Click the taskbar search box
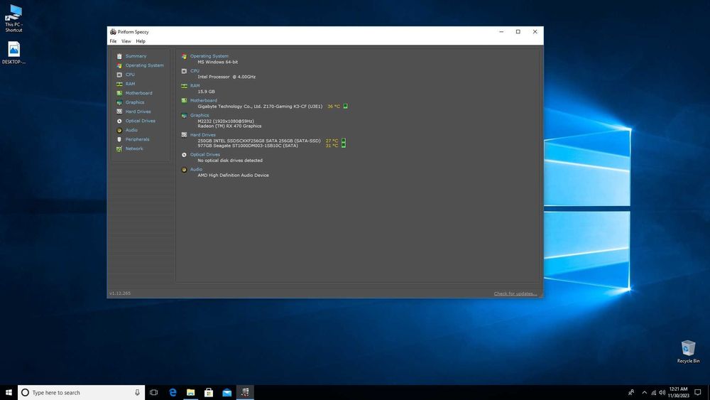 click(x=82, y=392)
